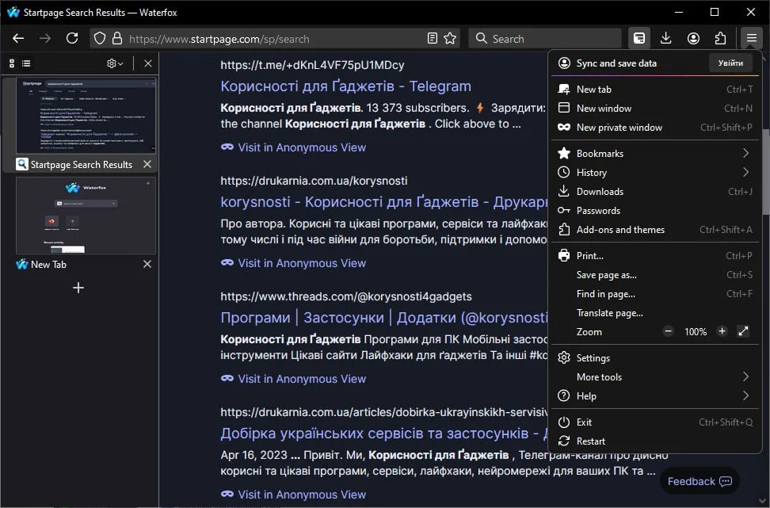The width and height of the screenshot is (770, 508).
Task: Expand the More tools submenu
Action: click(x=656, y=376)
